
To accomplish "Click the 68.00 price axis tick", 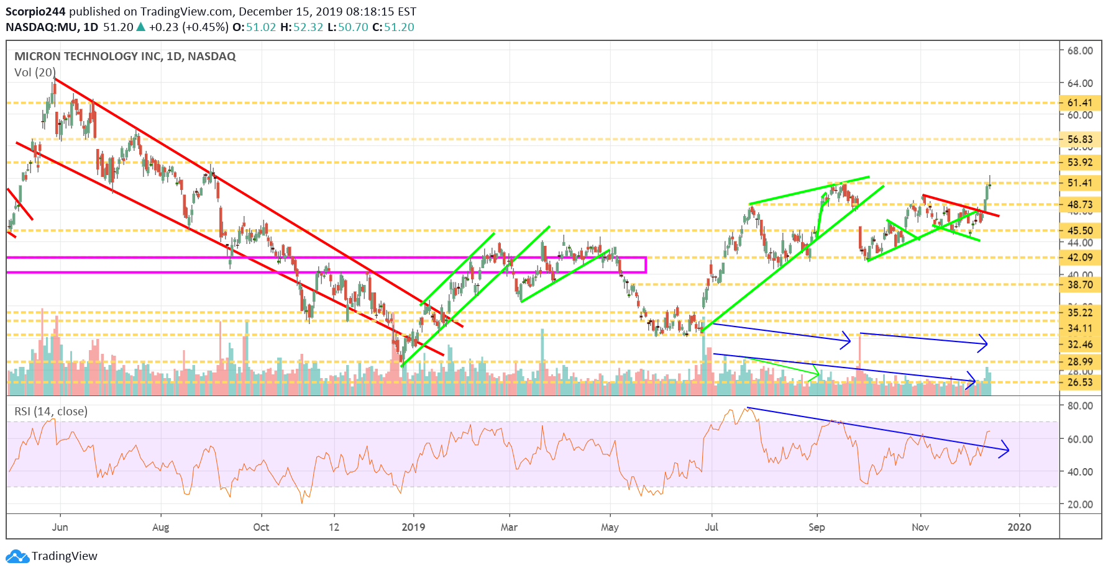I will [1080, 51].
